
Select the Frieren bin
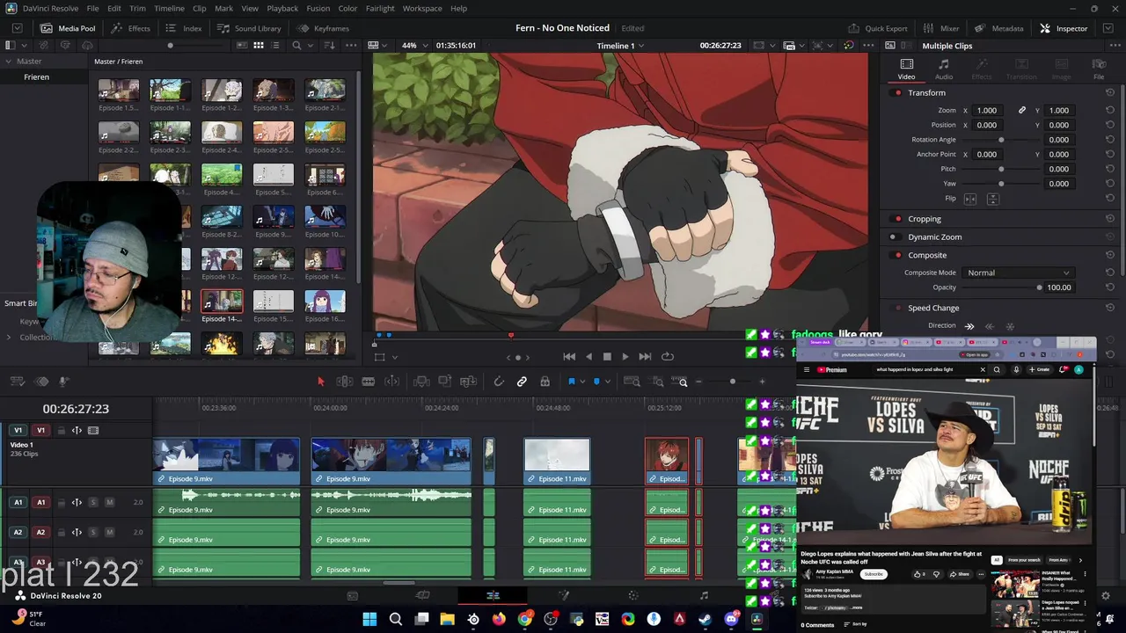[x=37, y=77]
